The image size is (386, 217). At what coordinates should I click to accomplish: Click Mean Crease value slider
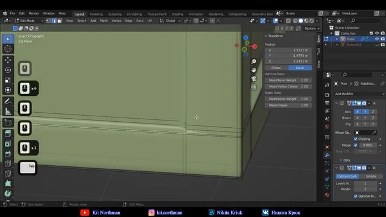288,105
